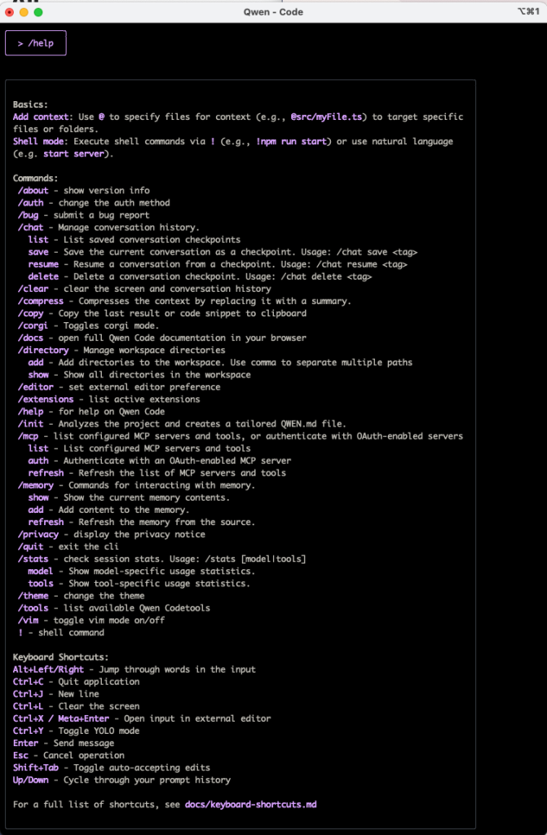547x835 pixels.
Task: Click the /help prompt input box
Action: (36, 43)
